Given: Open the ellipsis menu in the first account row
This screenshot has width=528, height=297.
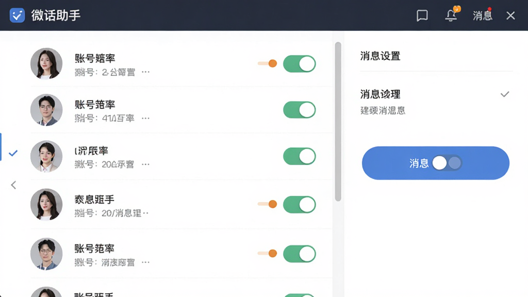Looking at the screenshot, I should point(145,72).
